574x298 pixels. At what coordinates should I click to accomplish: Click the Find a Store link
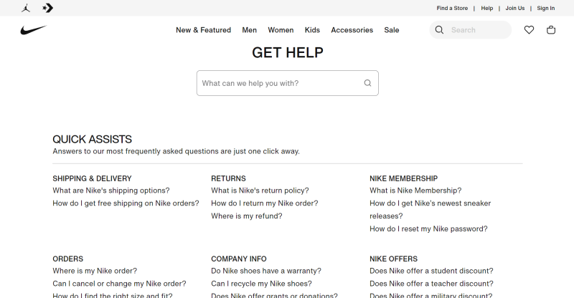452,8
